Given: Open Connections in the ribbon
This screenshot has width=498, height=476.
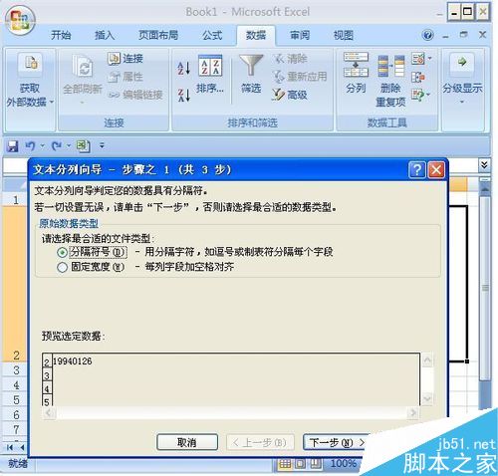Looking at the screenshot, I should click(x=125, y=59).
